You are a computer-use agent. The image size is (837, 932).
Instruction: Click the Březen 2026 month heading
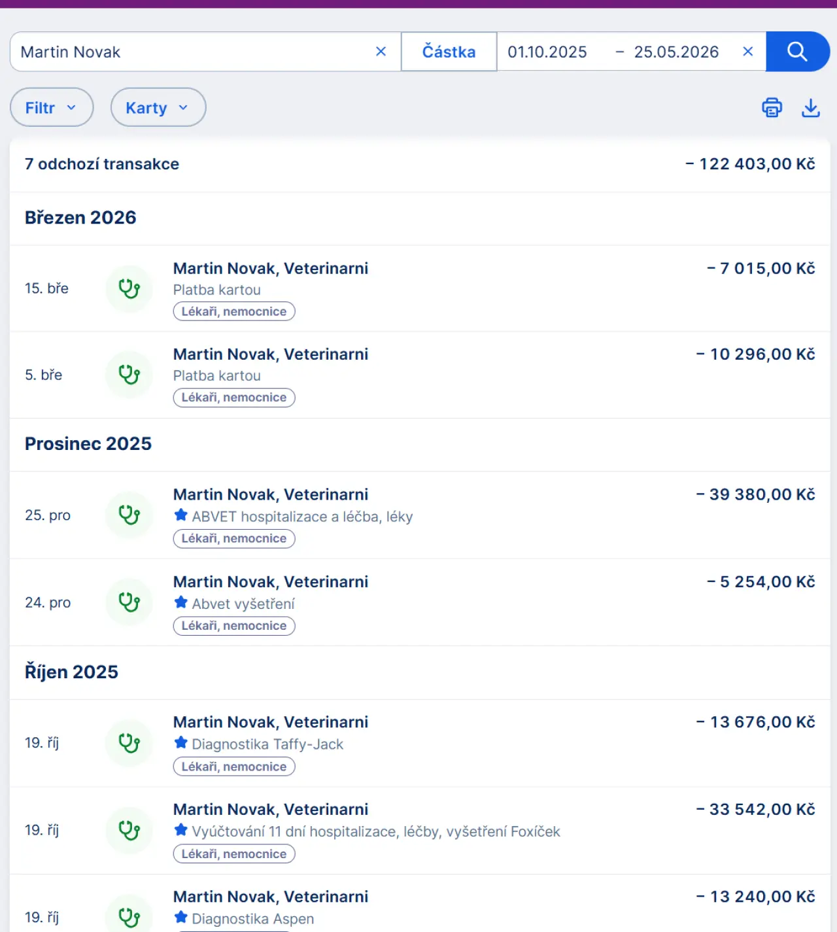tap(80, 218)
